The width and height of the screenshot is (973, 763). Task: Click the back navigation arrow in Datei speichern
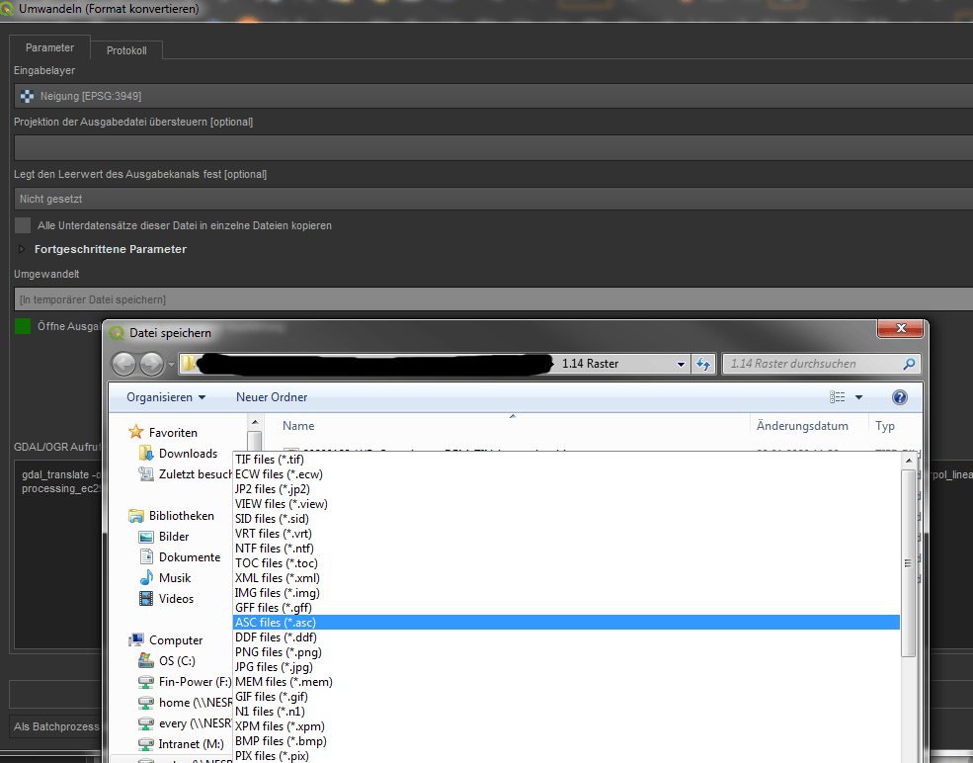click(x=123, y=364)
